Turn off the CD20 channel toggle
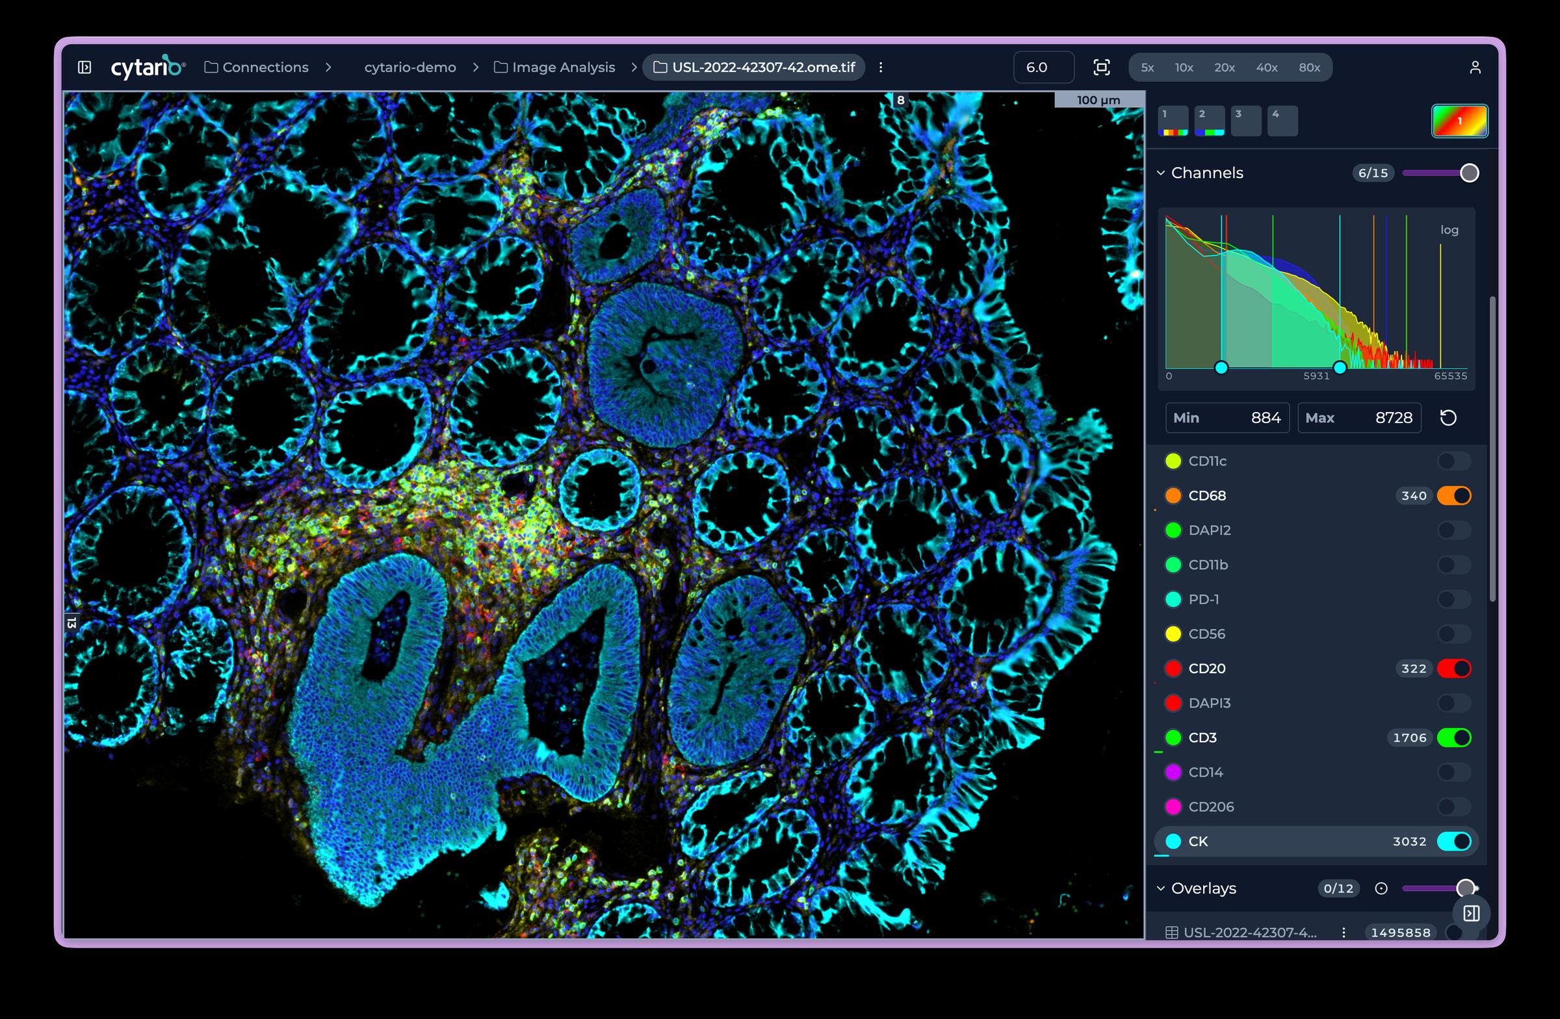 click(x=1454, y=669)
